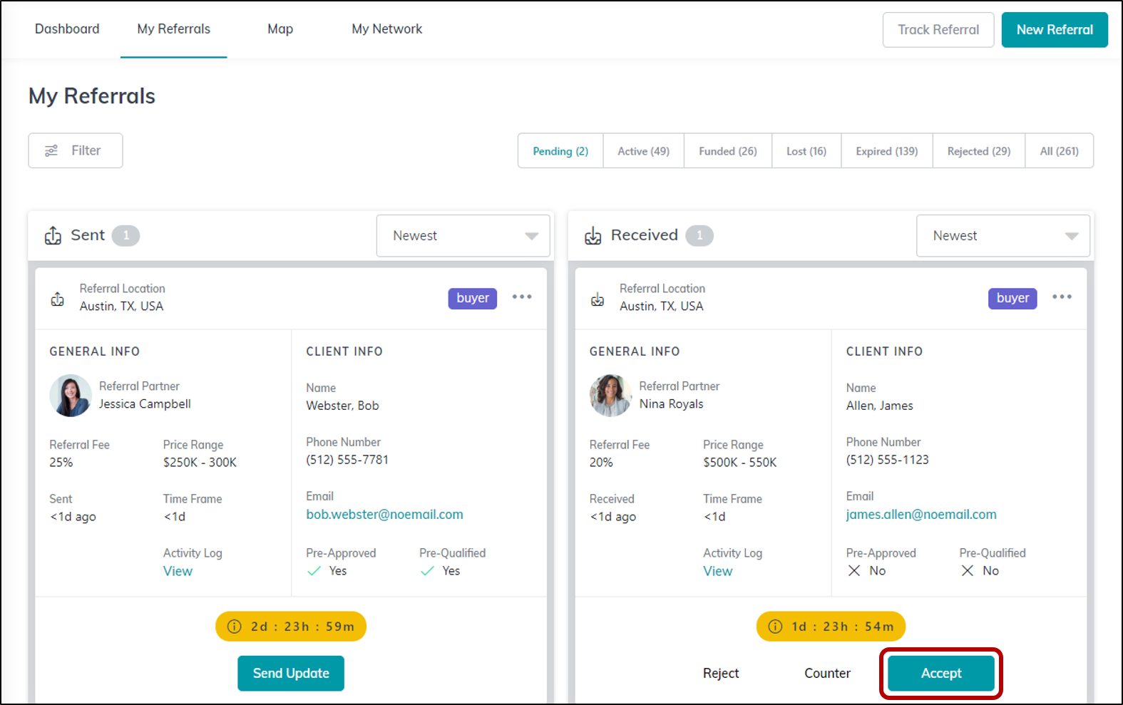Click price range $500K - 550K

pyautogui.click(x=740, y=463)
